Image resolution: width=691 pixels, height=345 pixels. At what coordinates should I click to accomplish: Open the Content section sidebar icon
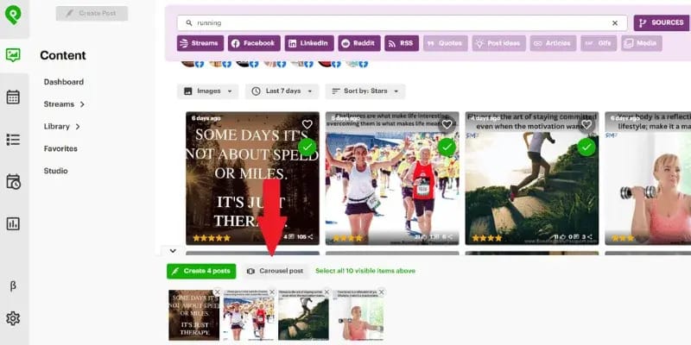[x=13, y=55]
